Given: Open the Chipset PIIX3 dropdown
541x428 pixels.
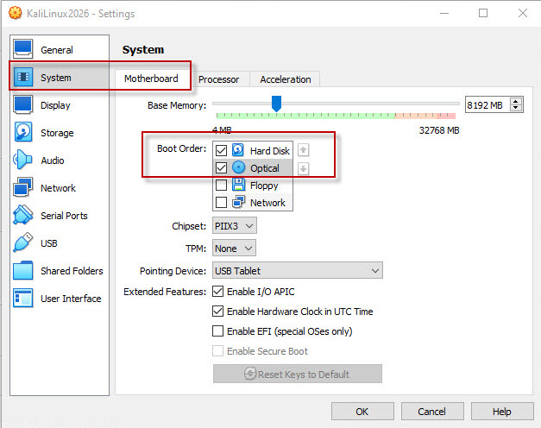Looking at the screenshot, I should point(235,226).
